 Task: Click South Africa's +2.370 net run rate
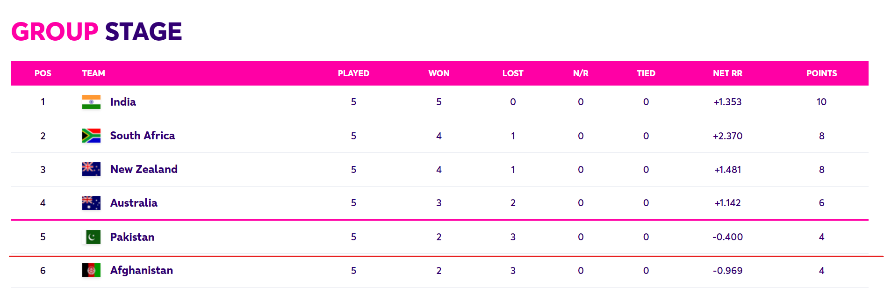(x=727, y=136)
